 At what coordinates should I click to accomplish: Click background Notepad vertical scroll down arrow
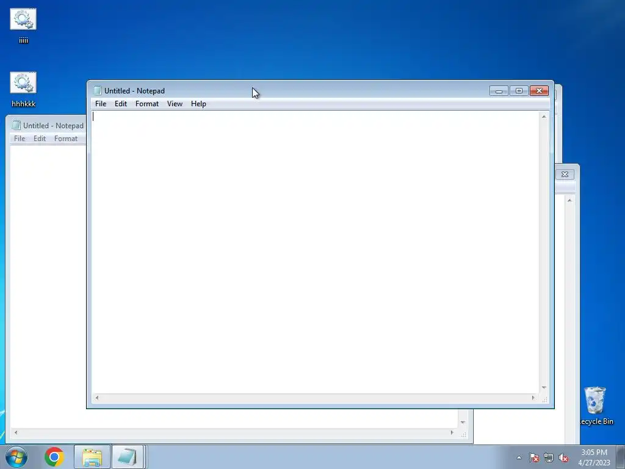tap(463, 423)
